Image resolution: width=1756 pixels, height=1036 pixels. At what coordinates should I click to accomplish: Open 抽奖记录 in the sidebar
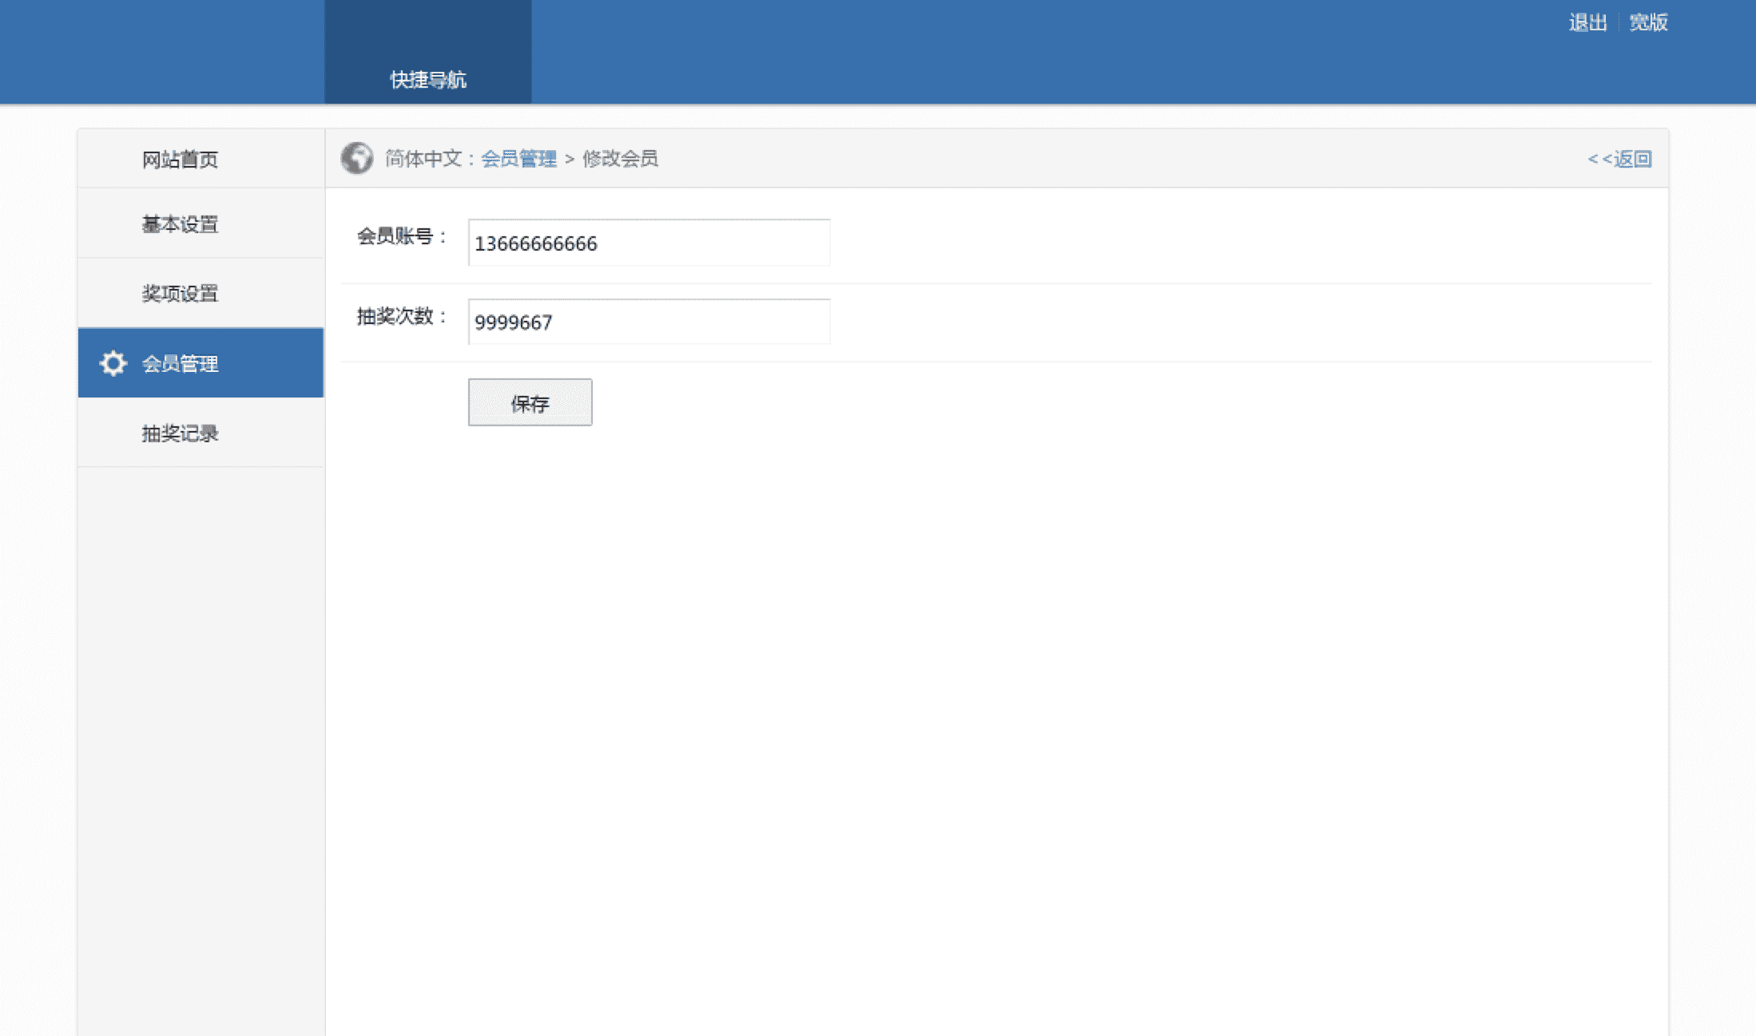pos(180,433)
